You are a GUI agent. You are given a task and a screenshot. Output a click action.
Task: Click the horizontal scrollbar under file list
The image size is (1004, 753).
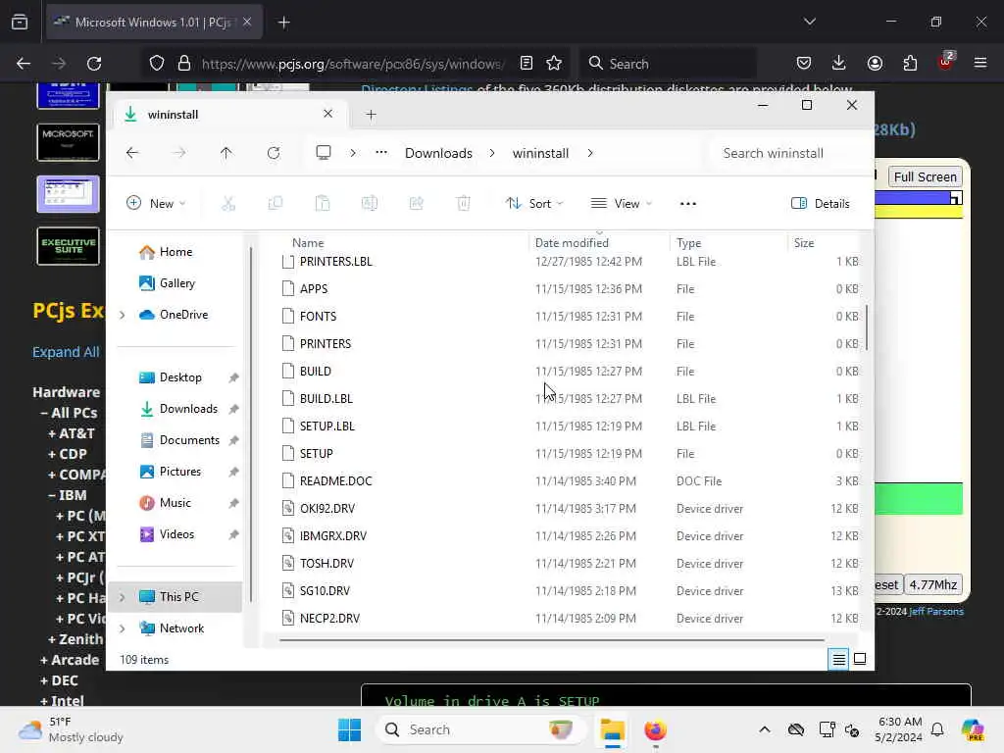coord(552,639)
